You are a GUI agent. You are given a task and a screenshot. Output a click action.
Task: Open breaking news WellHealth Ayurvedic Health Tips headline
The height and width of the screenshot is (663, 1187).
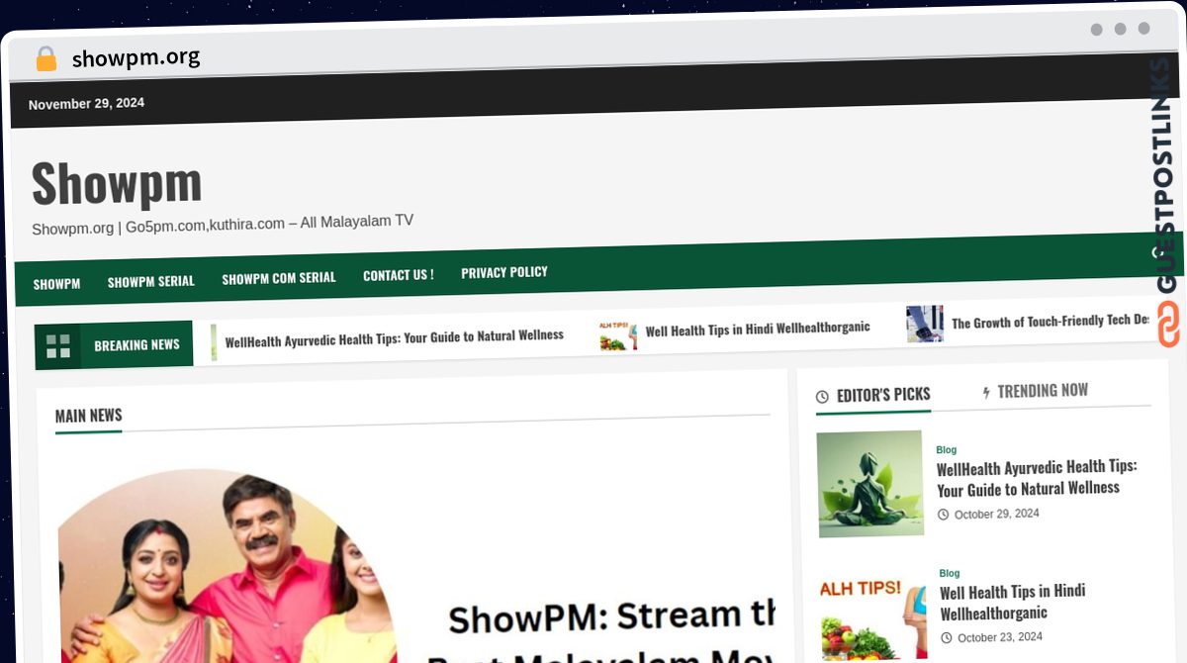(x=394, y=337)
